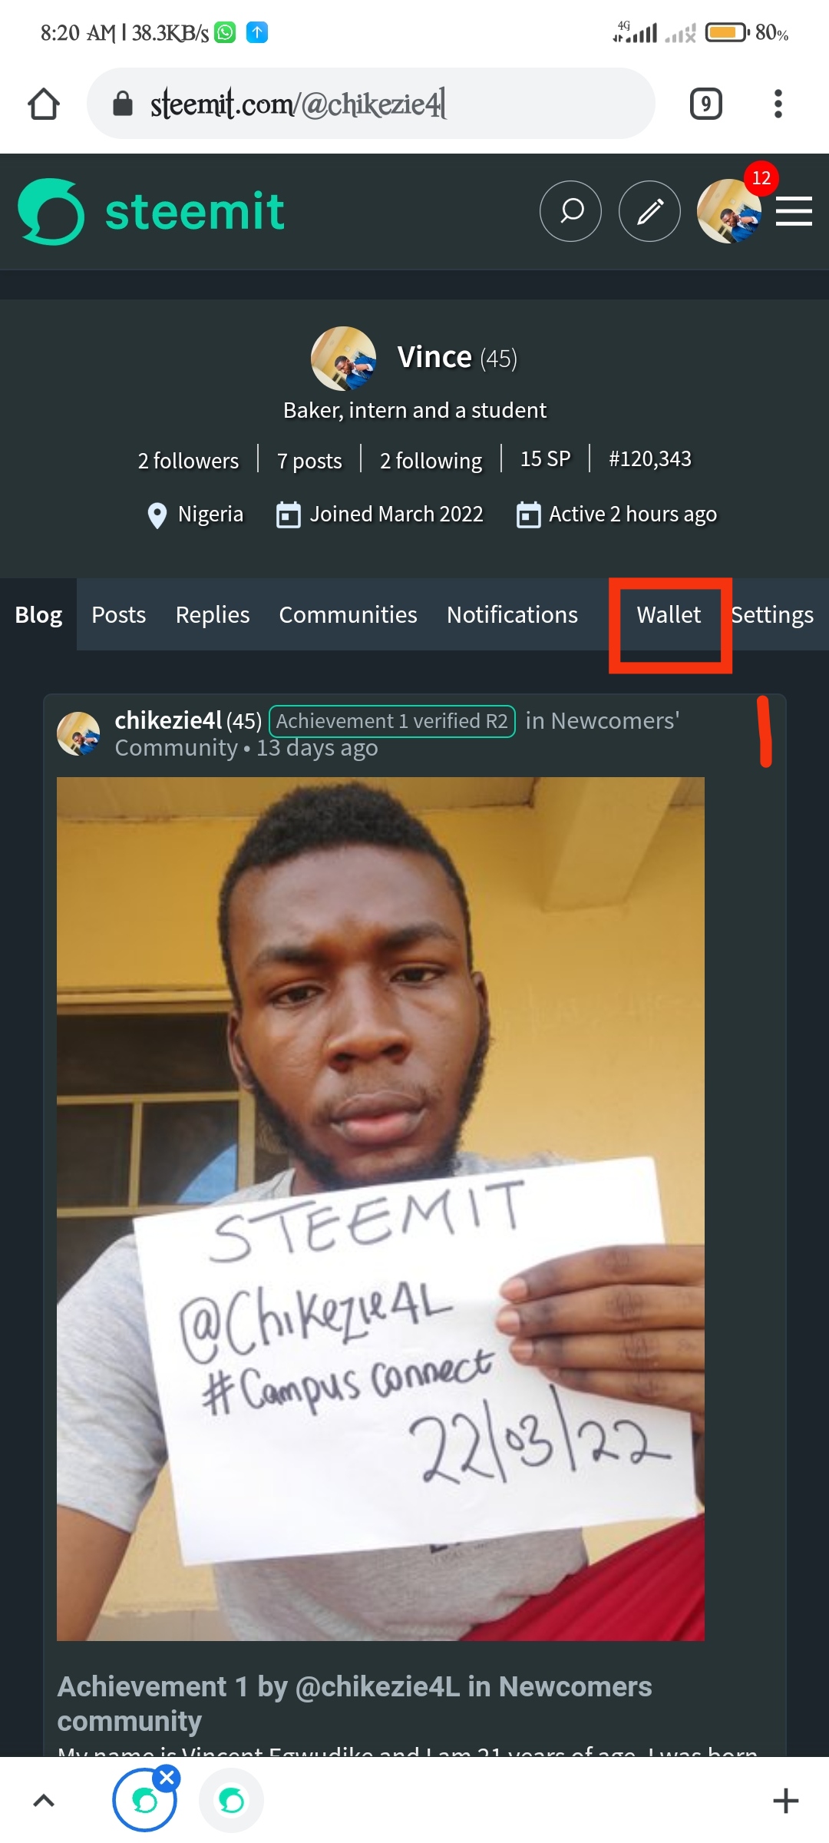The height and width of the screenshot is (1843, 829).
Task: Add a new browser tab with plus
Action: pyautogui.click(x=785, y=1801)
